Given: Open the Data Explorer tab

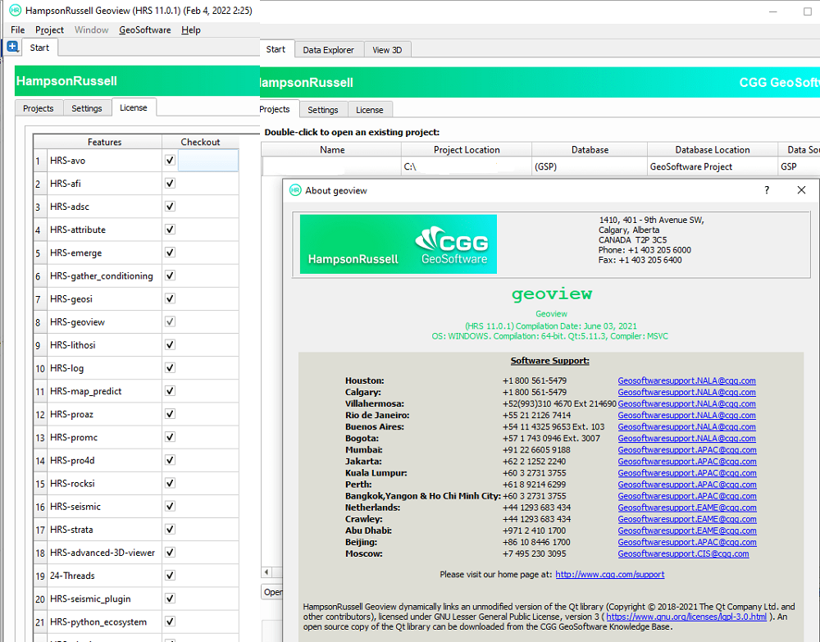Looking at the screenshot, I should [329, 50].
